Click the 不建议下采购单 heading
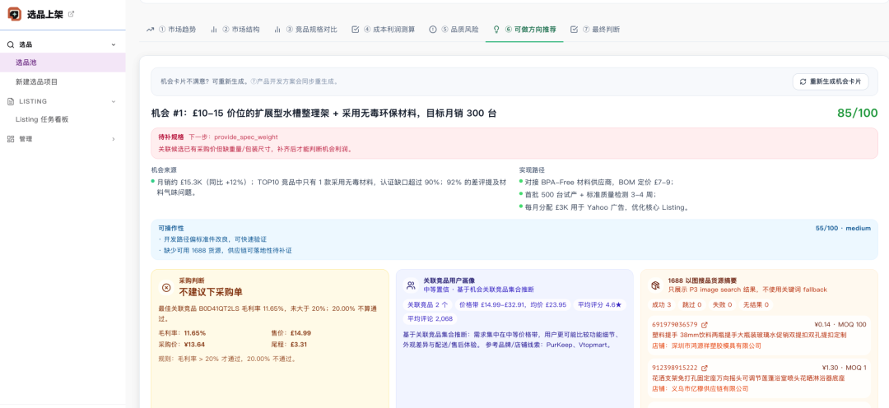This screenshot has height=408, width=889. click(211, 292)
